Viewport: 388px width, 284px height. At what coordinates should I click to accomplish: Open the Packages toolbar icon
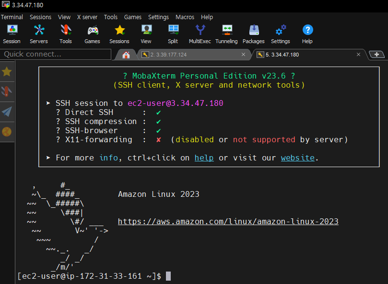click(x=254, y=34)
